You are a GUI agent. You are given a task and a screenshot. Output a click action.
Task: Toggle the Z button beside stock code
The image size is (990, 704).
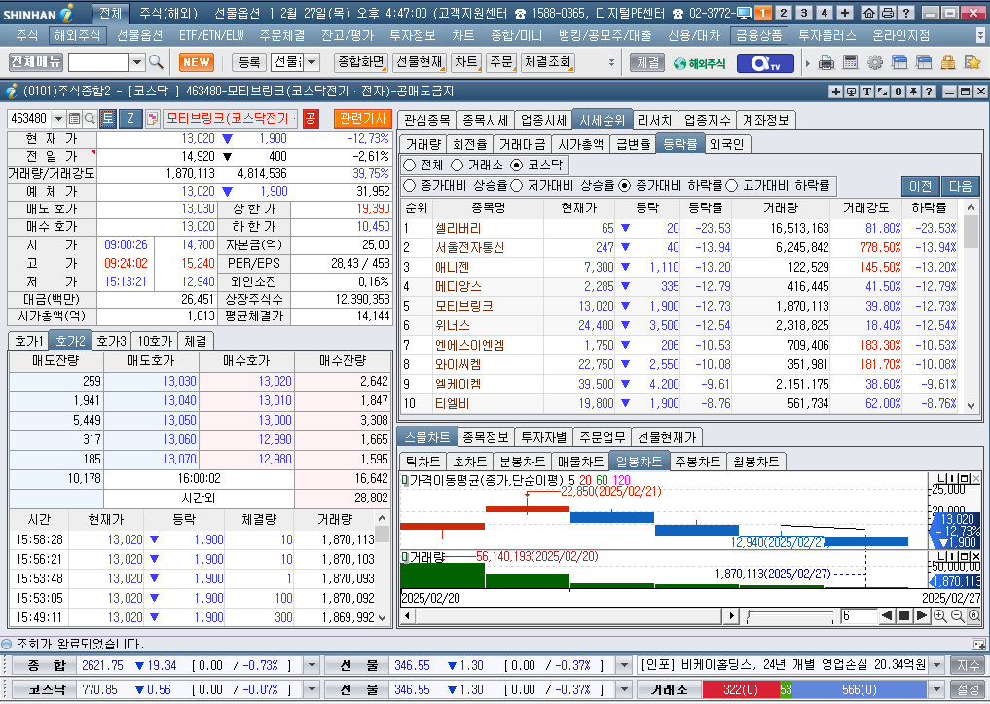click(130, 118)
